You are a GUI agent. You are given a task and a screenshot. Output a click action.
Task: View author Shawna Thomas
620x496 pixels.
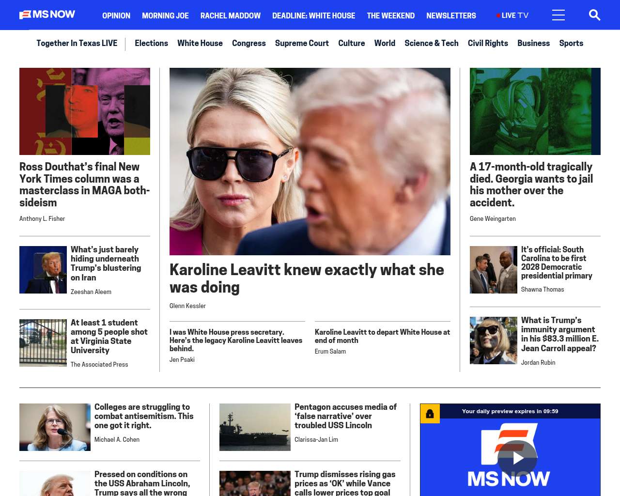click(542, 290)
